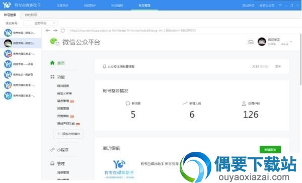
Task: Go forward with the browser forward arrow
Action: 55,30
